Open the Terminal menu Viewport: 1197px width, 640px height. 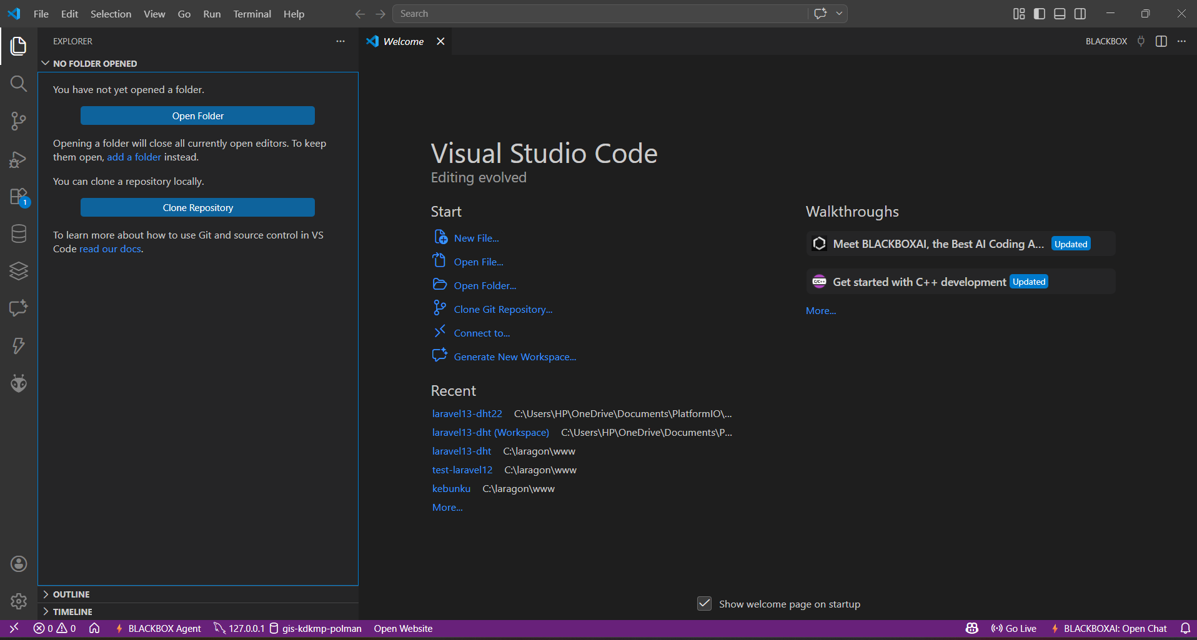point(252,14)
